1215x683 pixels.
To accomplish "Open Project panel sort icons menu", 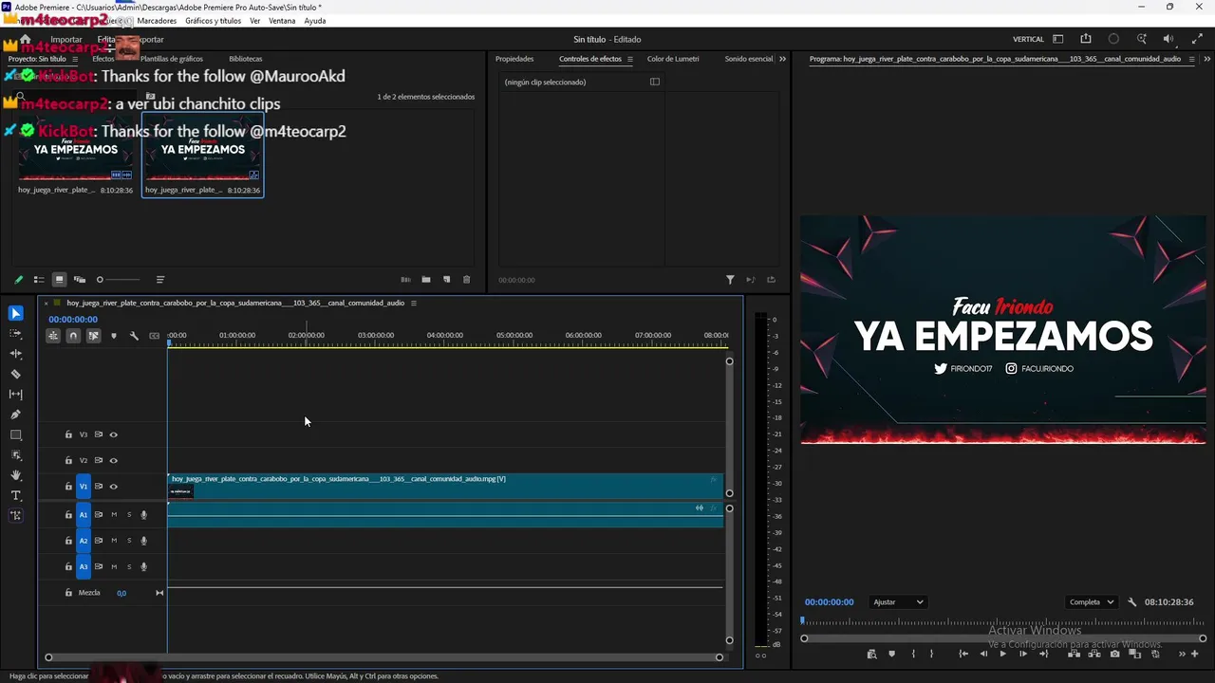I will [x=159, y=280].
